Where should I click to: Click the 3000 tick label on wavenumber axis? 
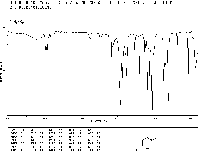point(45,118)
